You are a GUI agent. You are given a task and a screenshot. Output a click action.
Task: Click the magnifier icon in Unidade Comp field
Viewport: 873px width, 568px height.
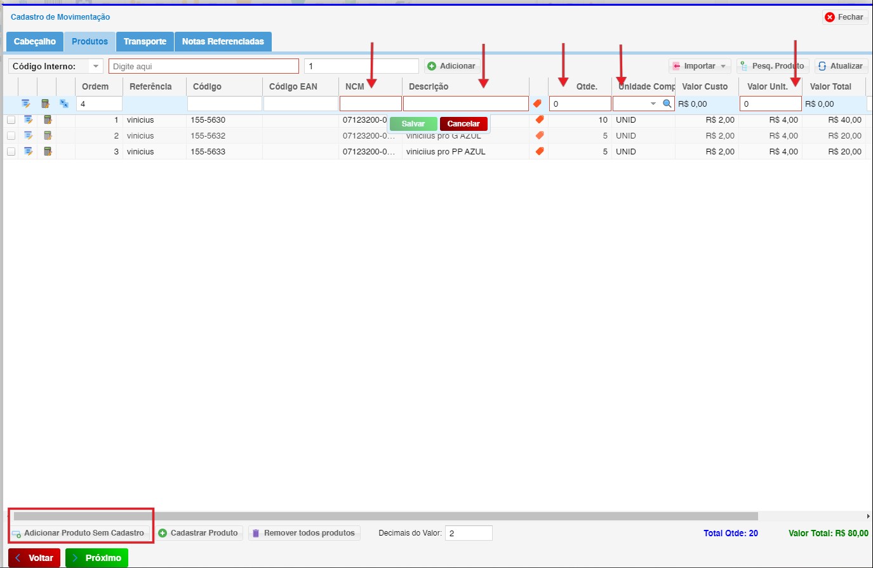coord(667,104)
